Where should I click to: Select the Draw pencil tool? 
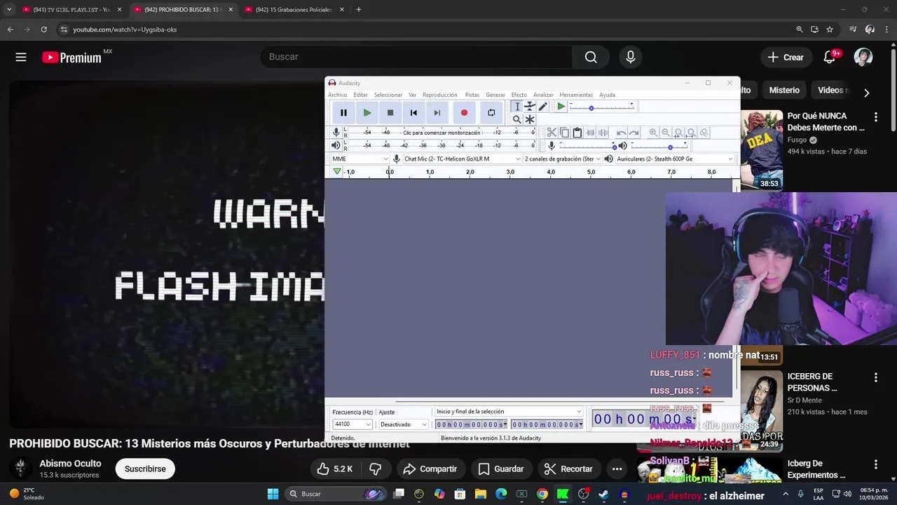coord(543,107)
